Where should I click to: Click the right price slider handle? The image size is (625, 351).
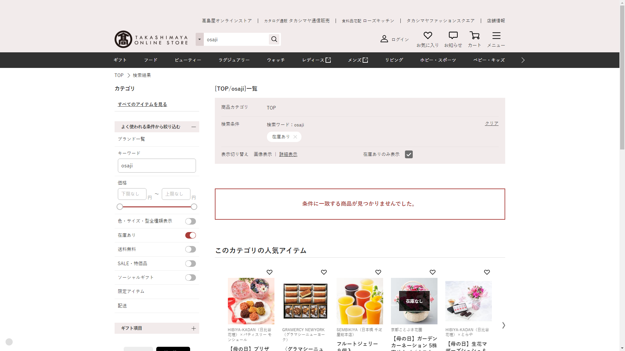(194, 207)
